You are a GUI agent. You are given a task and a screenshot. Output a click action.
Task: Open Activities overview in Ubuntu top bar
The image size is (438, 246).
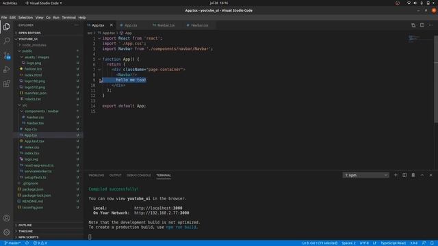click(x=10, y=3)
